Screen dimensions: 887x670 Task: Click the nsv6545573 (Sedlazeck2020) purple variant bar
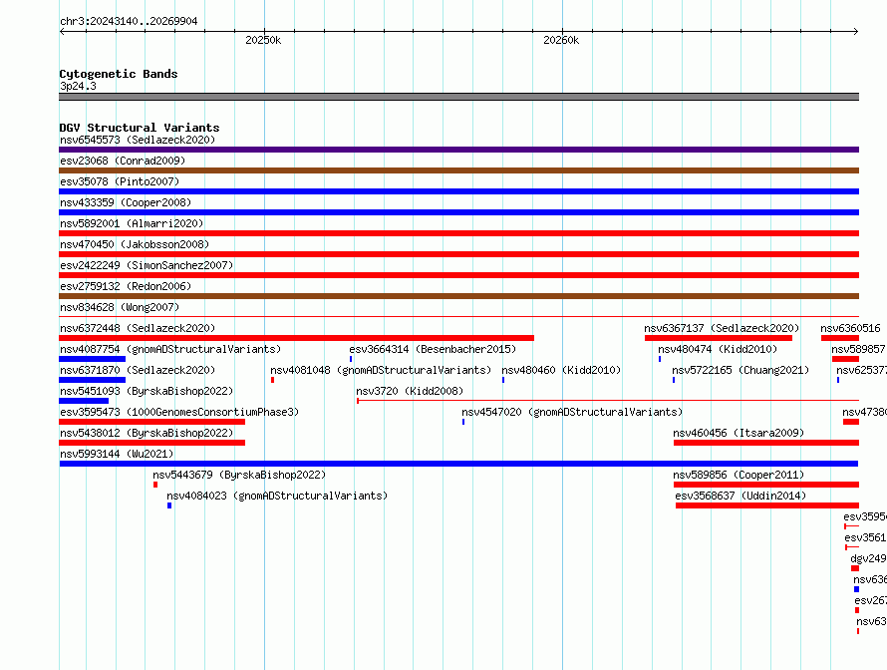(458, 150)
